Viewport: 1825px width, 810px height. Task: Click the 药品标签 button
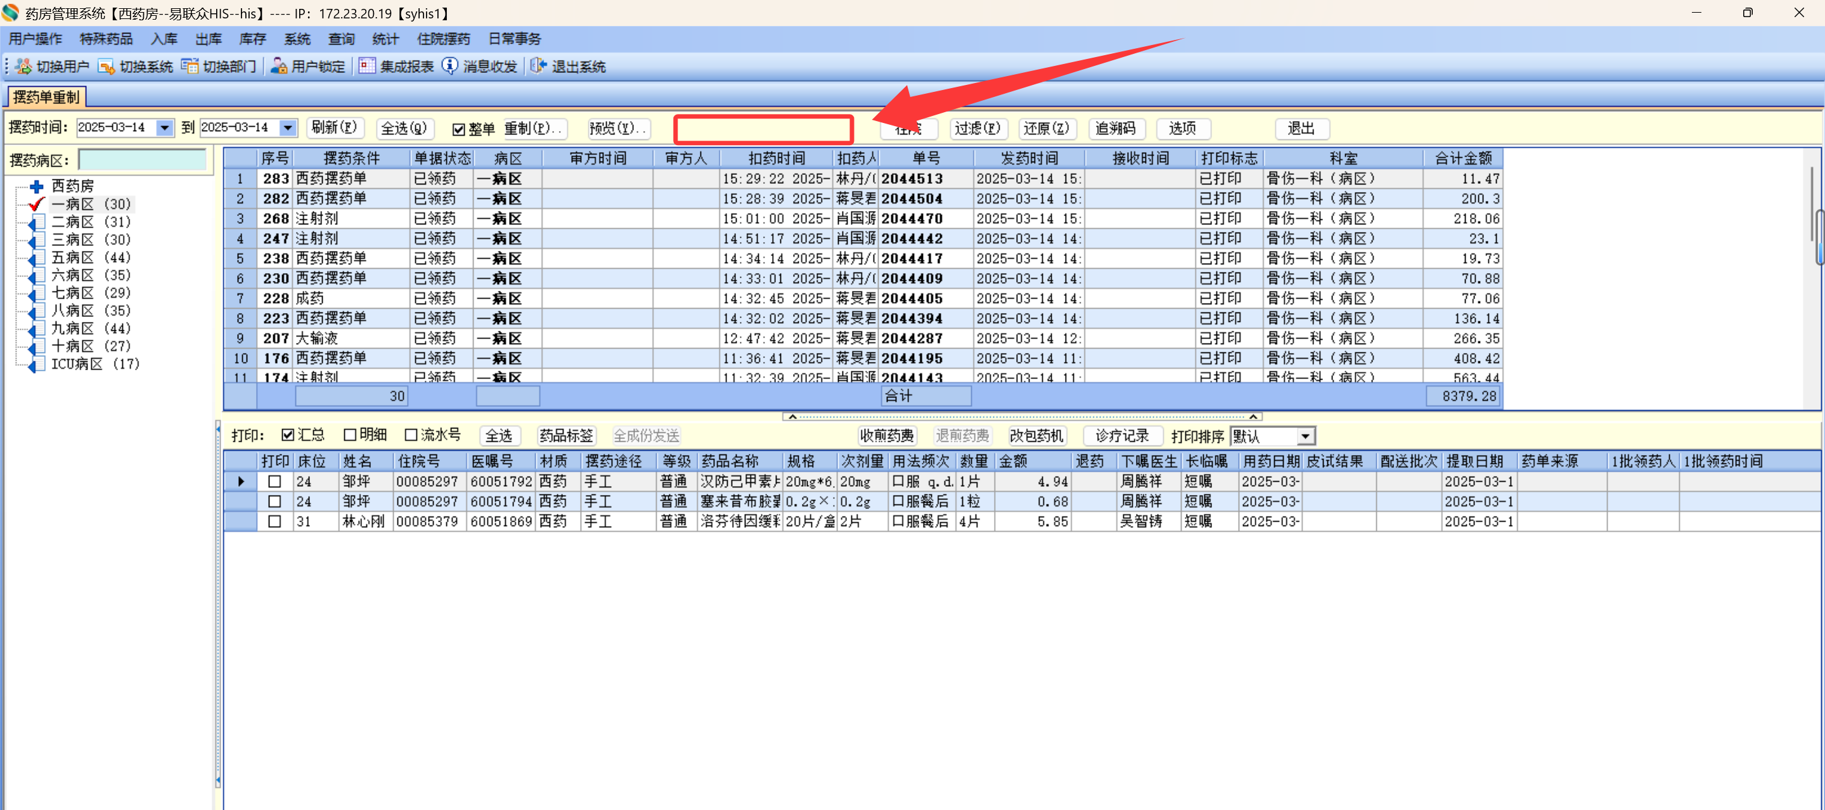(565, 436)
